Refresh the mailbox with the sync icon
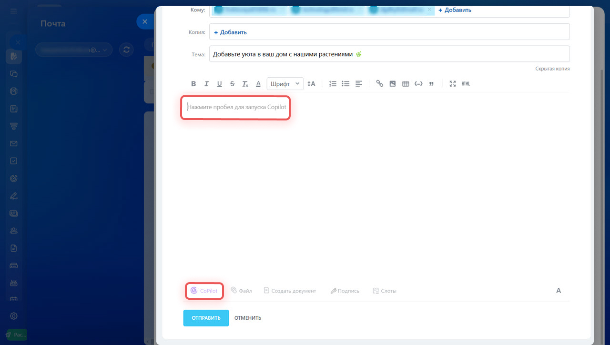Screen dimensions: 610x345 pos(126,49)
